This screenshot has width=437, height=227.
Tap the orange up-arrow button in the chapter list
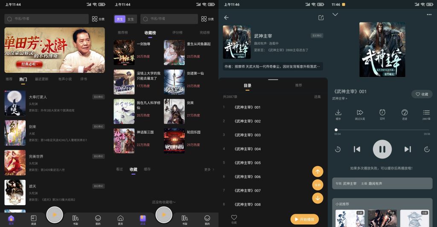pos(318,172)
